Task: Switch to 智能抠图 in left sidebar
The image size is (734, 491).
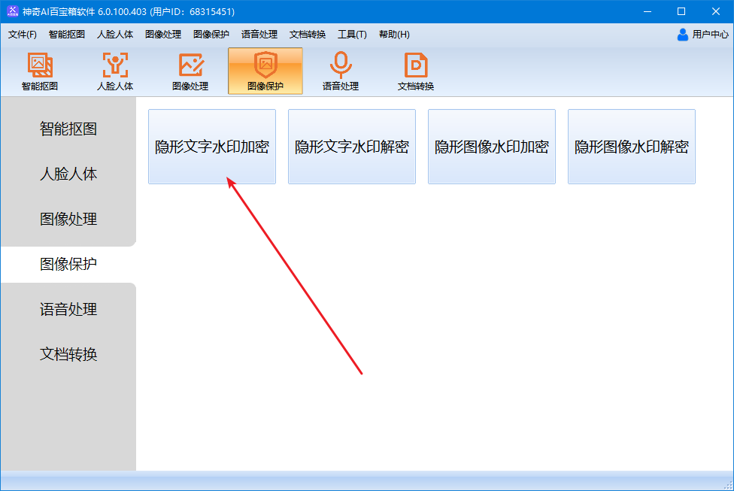Action: click(x=68, y=129)
